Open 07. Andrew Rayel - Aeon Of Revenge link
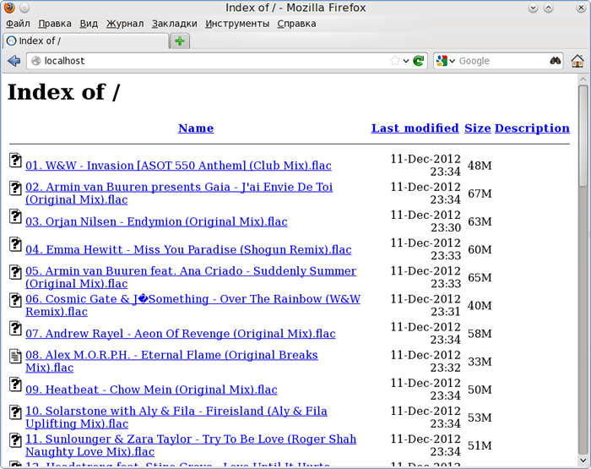Screen dimensions: 591x469 click(x=180, y=334)
